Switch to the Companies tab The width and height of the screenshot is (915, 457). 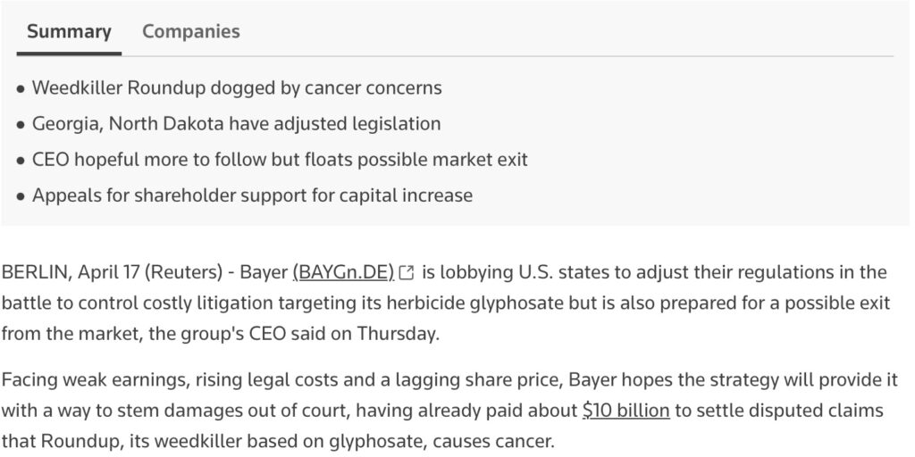[190, 31]
